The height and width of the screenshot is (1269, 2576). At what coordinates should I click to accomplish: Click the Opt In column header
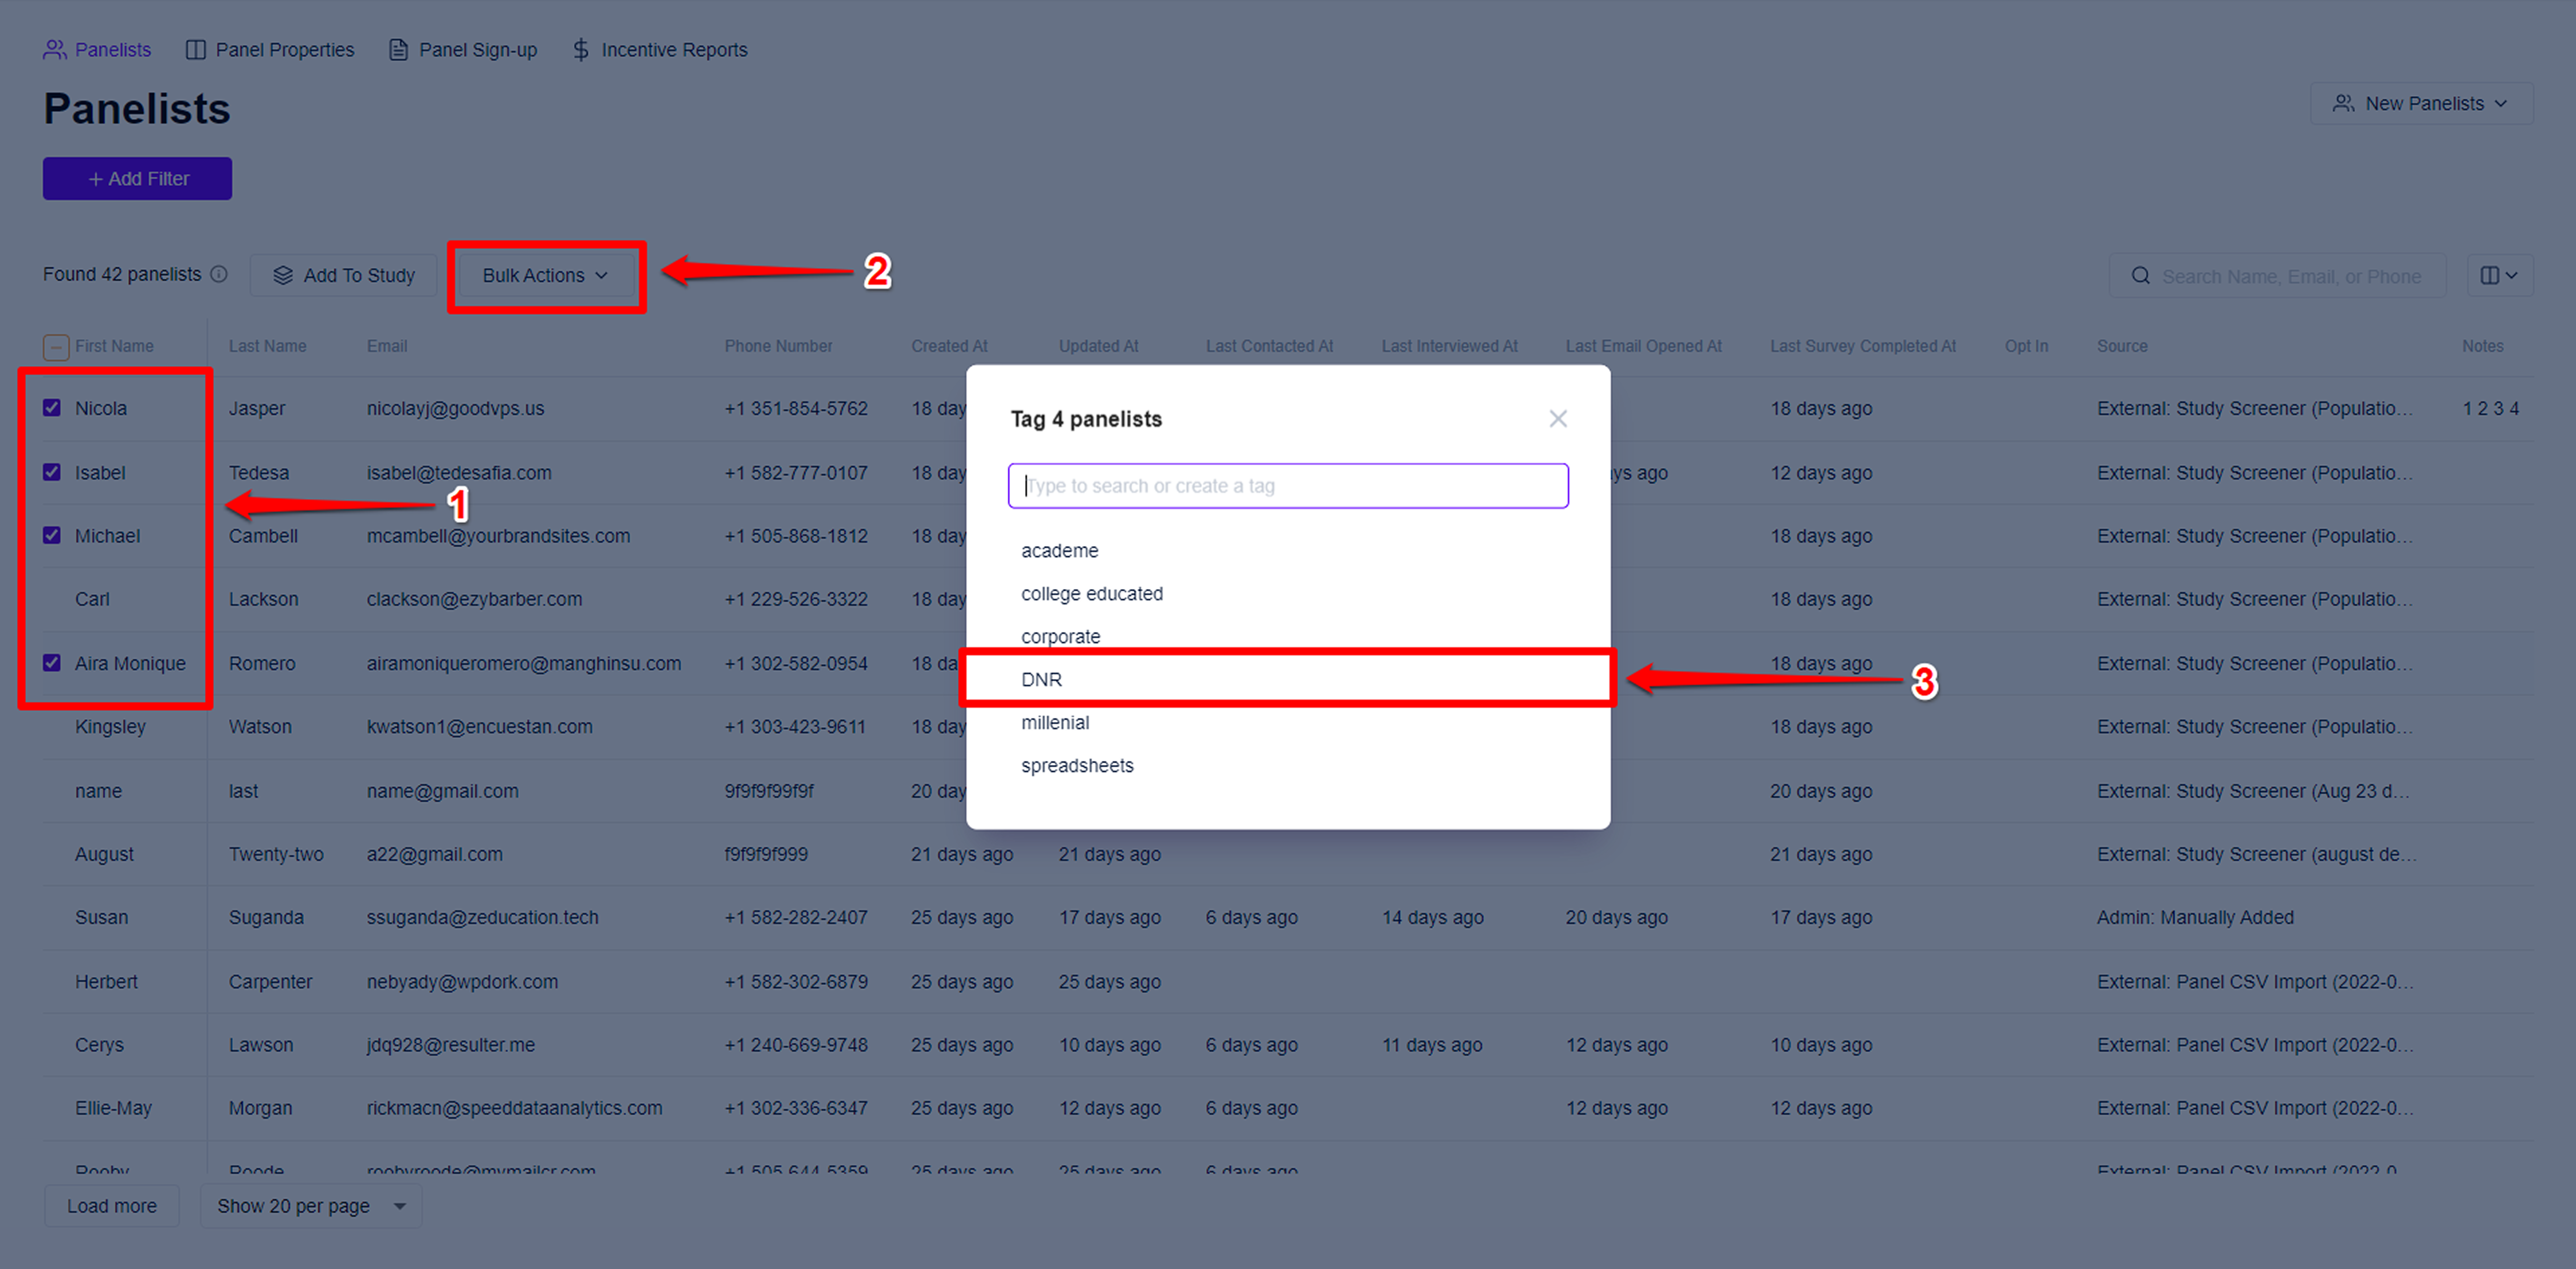pyautogui.click(x=2026, y=346)
